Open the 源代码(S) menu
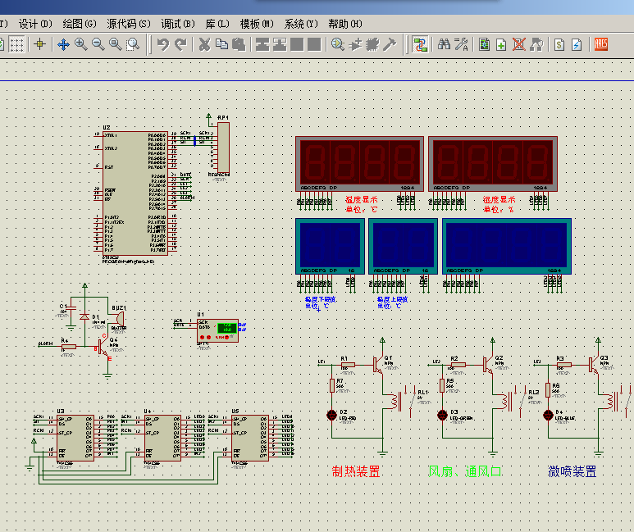This screenshot has height=532, width=634. click(129, 25)
